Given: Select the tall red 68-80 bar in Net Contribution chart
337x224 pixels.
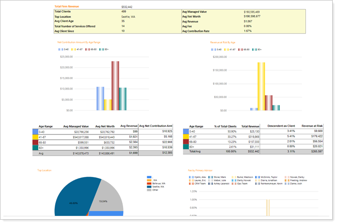Looking at the screenshot, I should pos(115,86).
